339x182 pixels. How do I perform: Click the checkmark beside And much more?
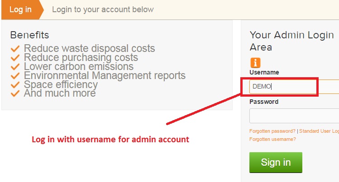pyautogui.click(x=15, y=93)
